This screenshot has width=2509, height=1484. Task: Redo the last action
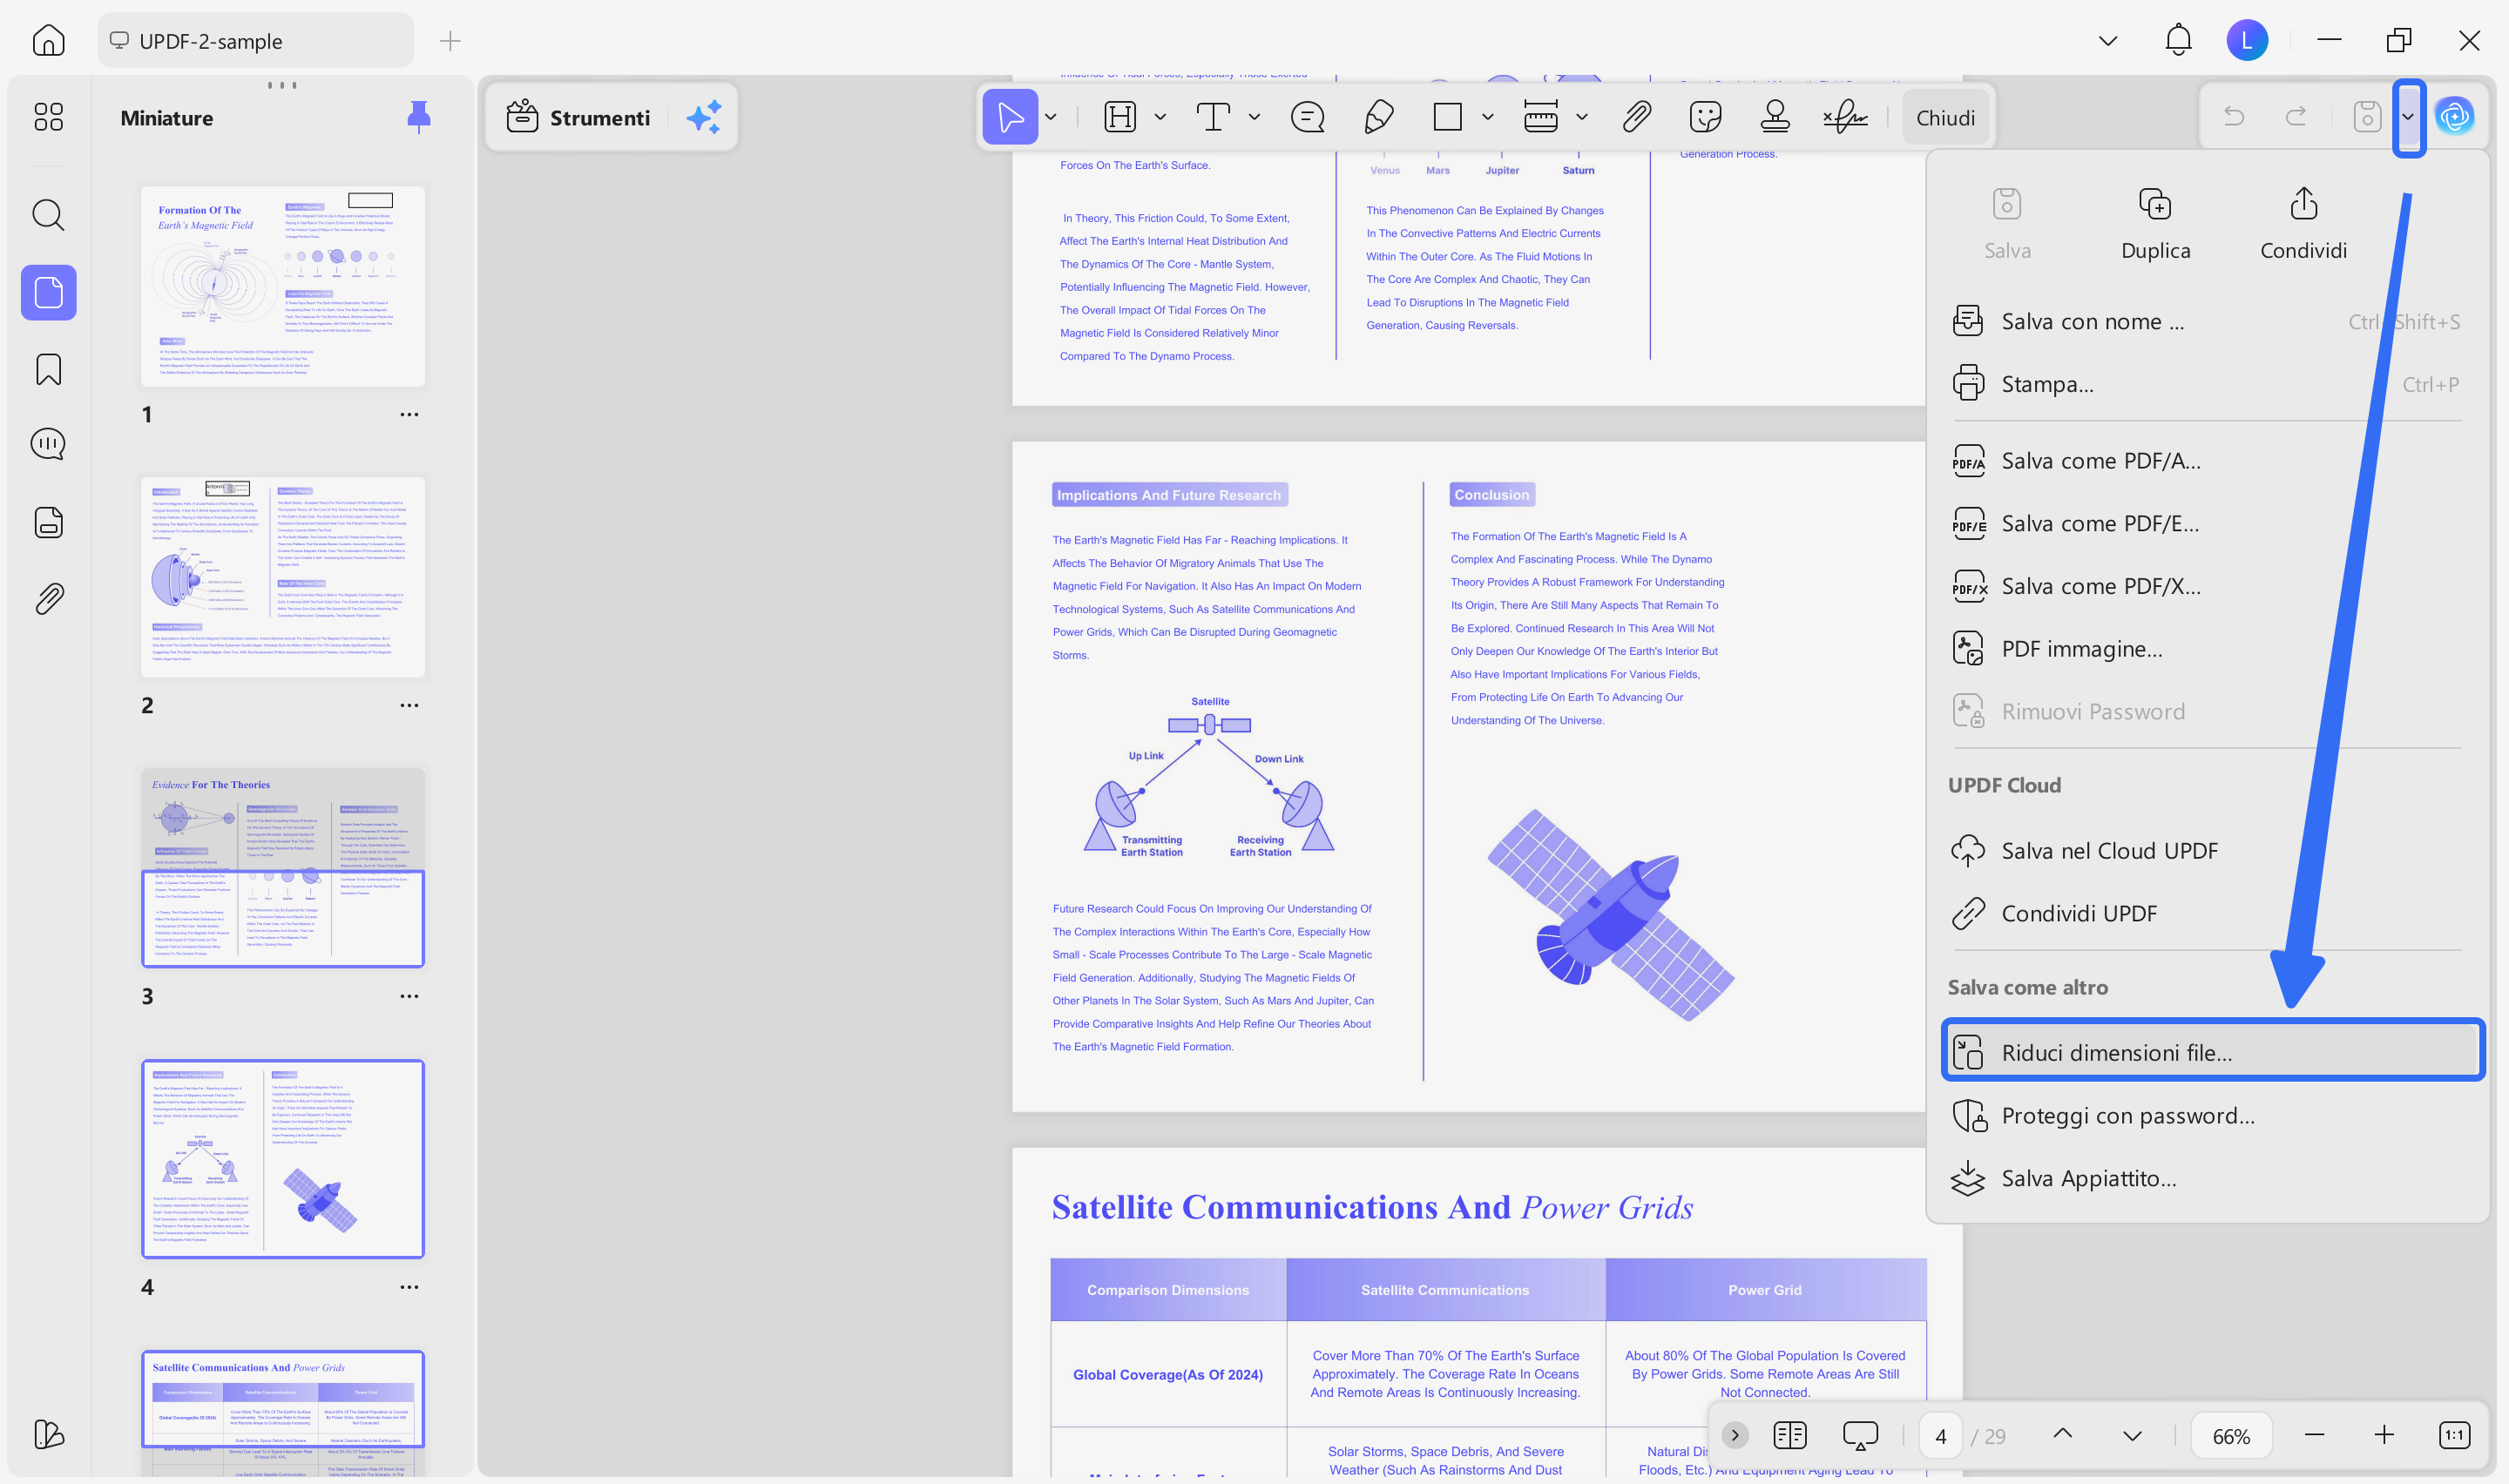coord(2296,117)
